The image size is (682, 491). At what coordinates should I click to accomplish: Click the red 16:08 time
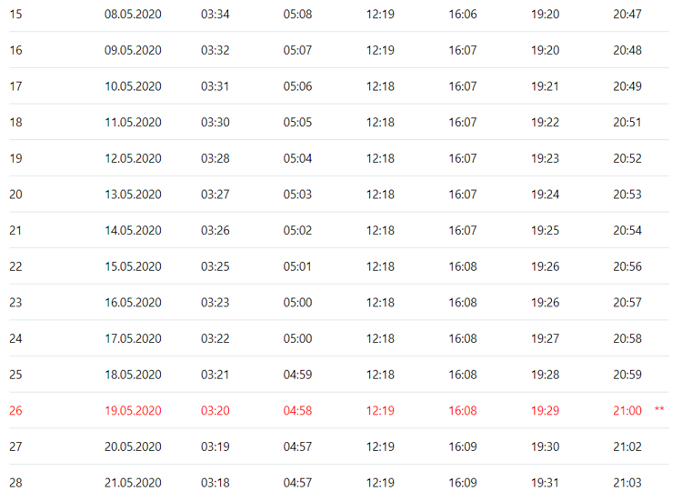462,410
